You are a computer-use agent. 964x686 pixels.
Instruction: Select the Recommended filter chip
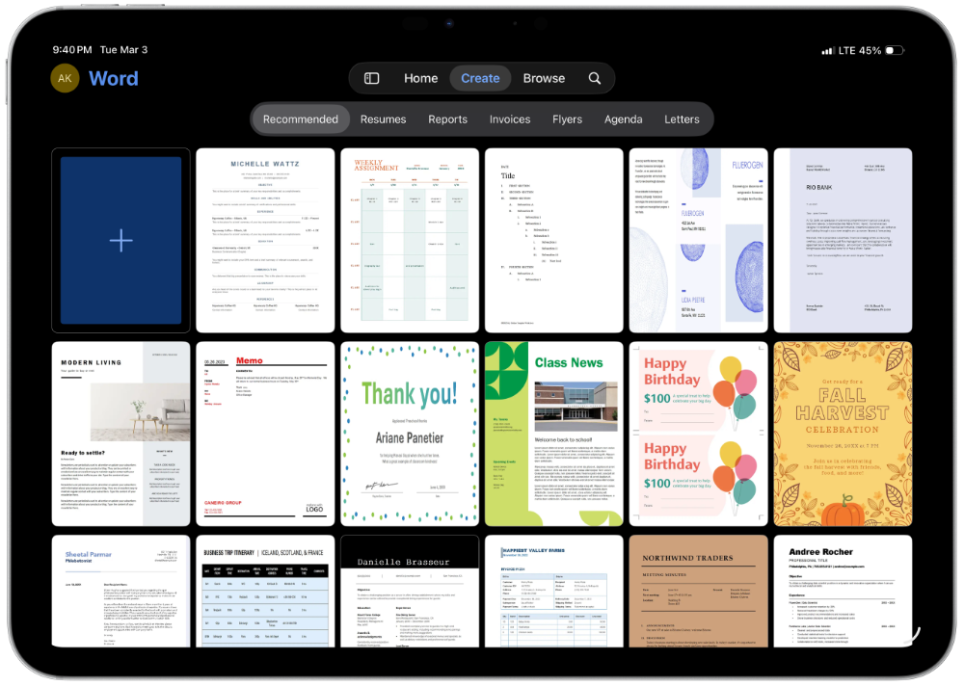(300, 119)
